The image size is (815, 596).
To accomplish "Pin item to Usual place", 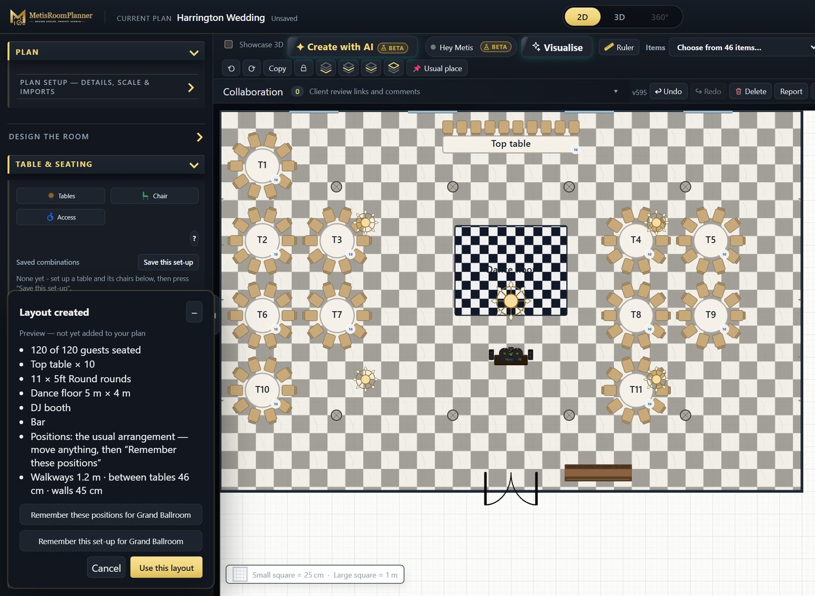I will [x=437, y=68].
